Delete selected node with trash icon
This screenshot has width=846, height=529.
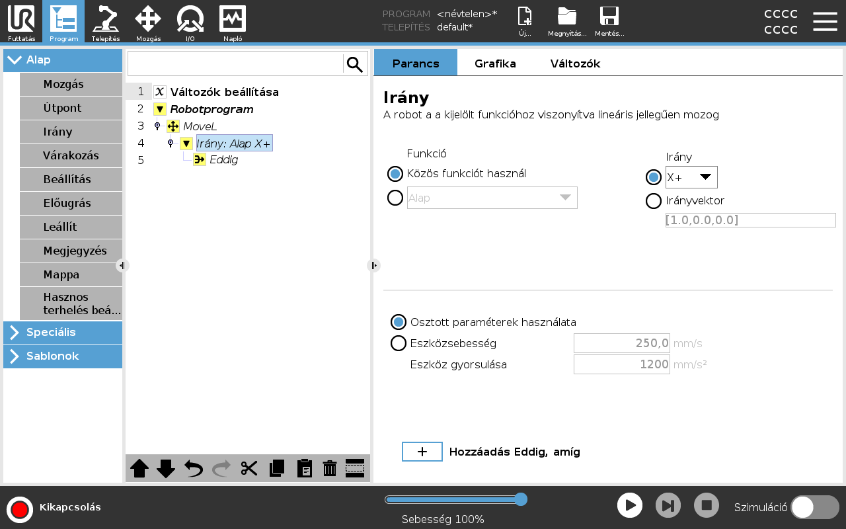[329, 468]
